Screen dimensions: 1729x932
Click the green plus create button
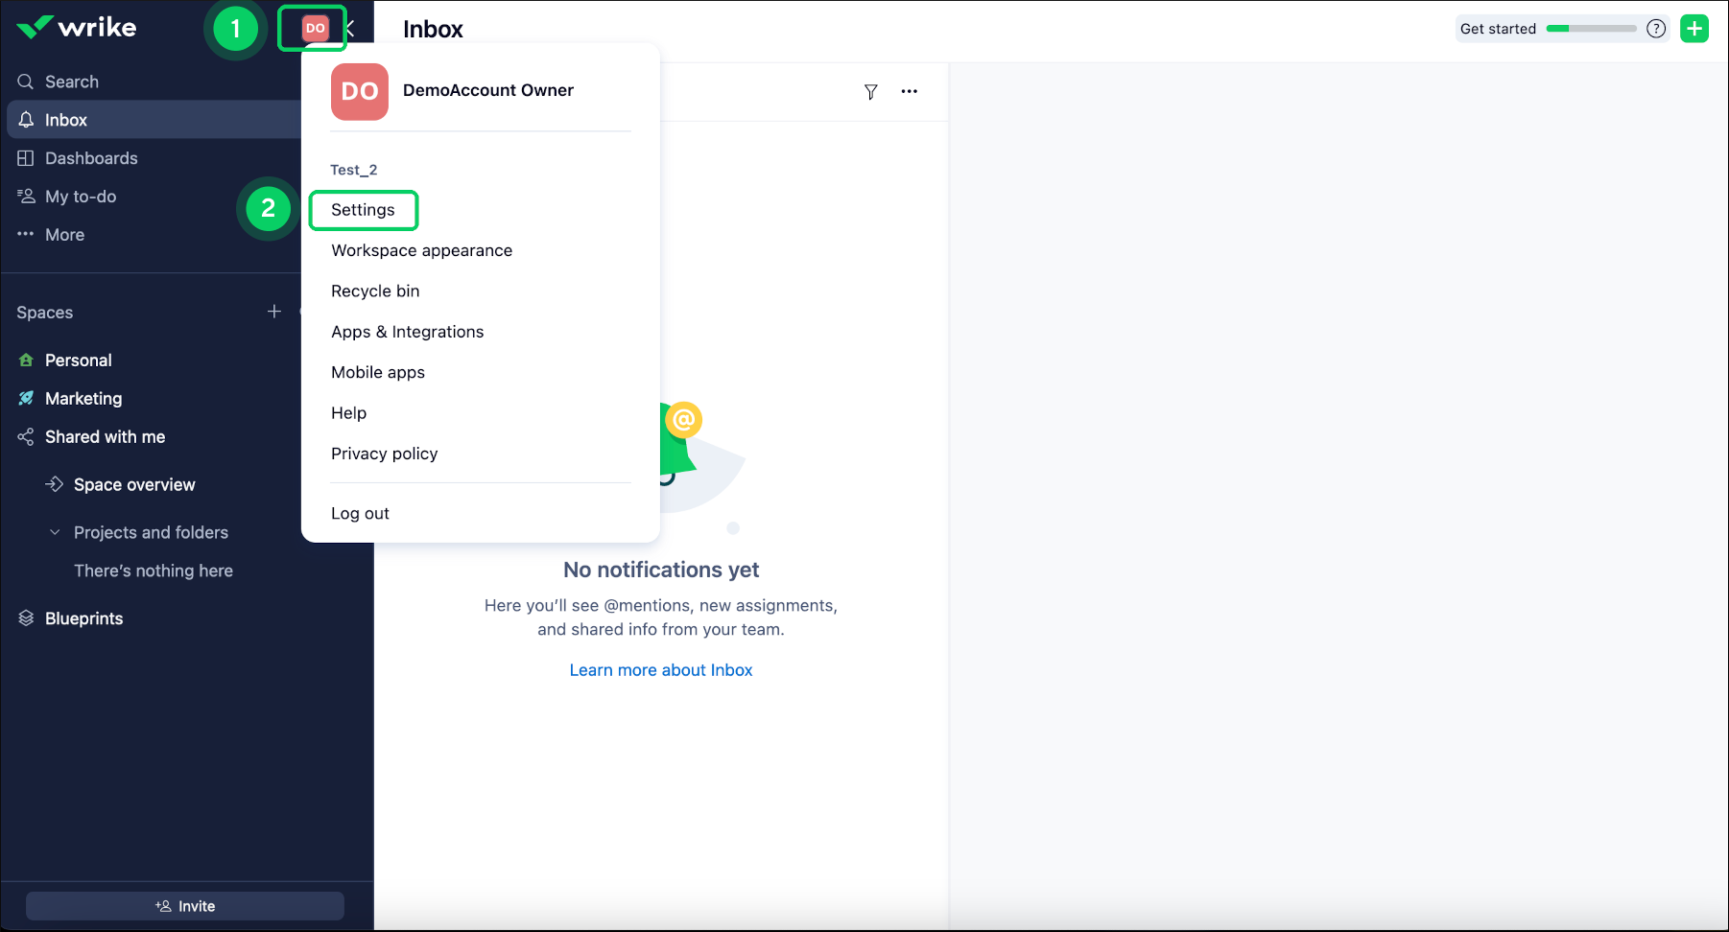pyautogui.click(x=1694, y=29)
